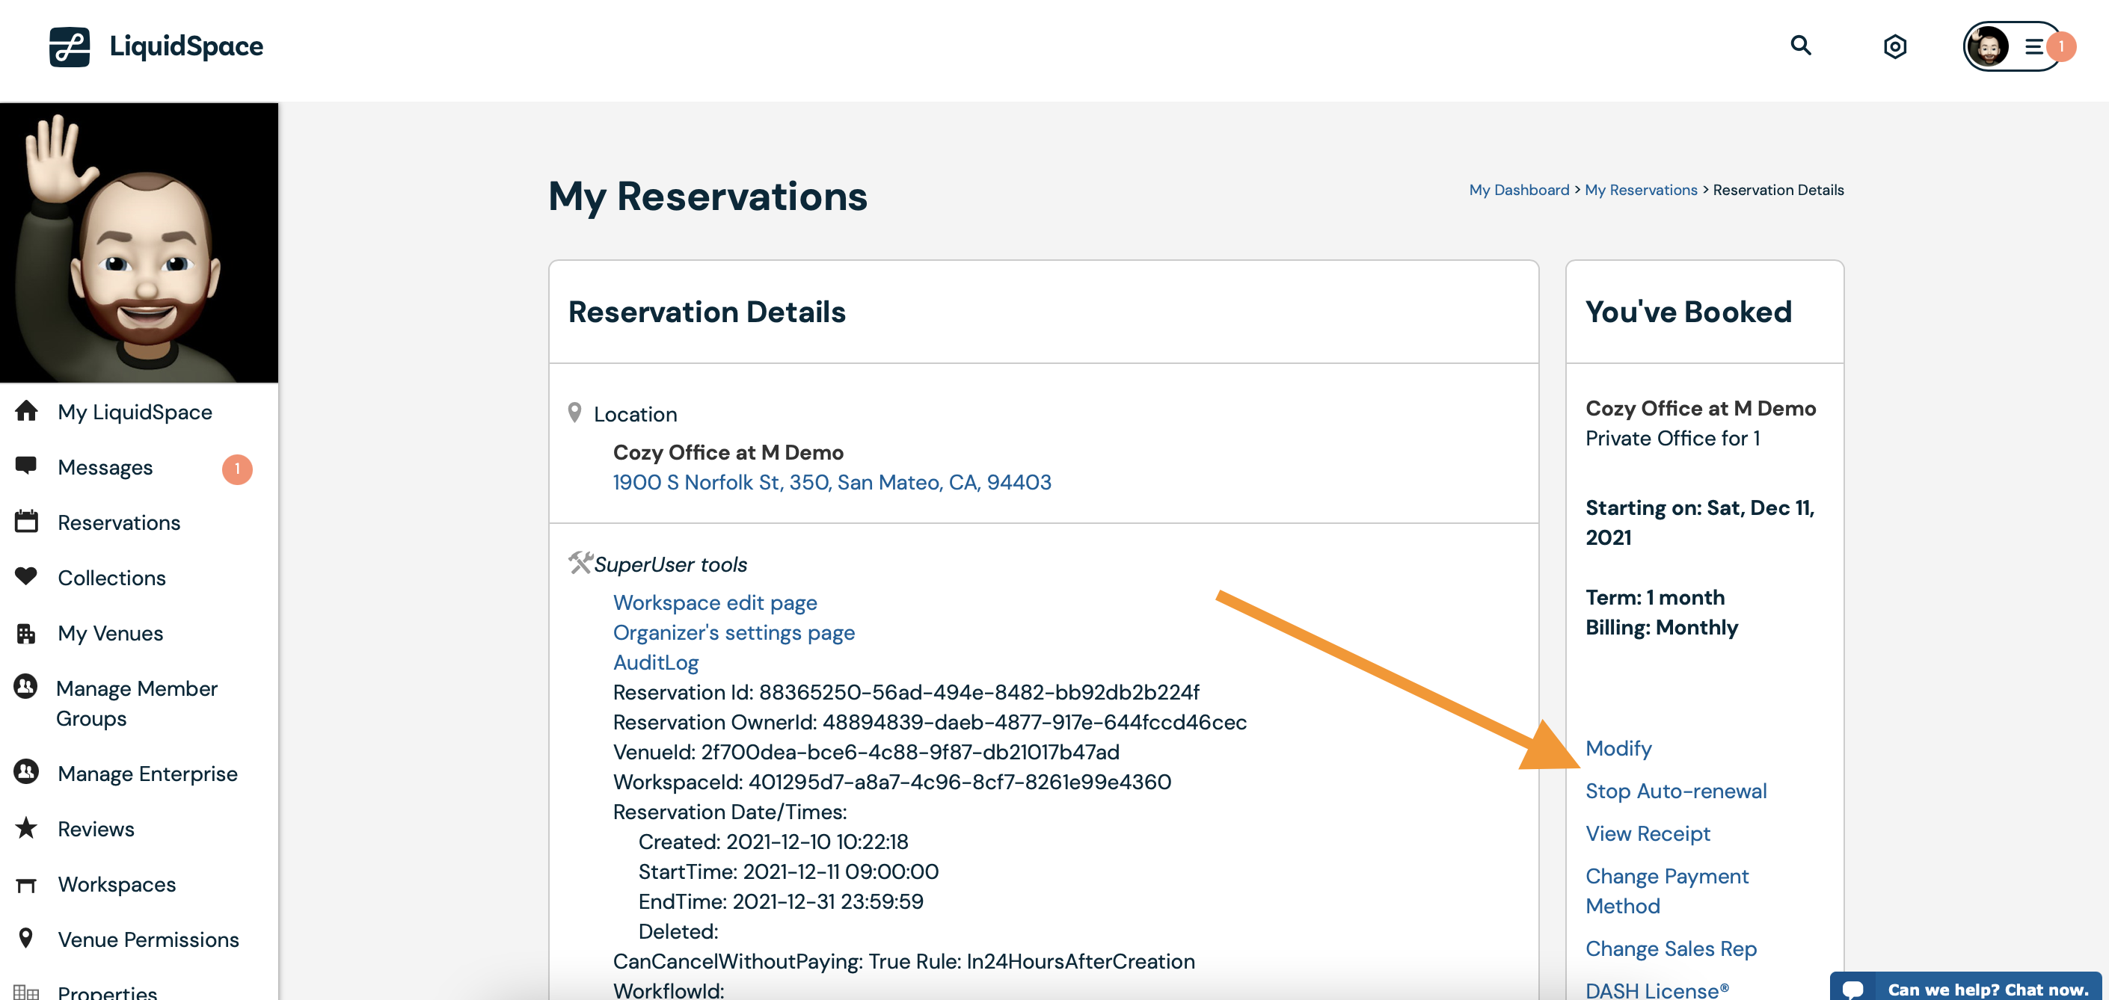Click the large waving avatar photo
The image size is (2109, 1000).
pos(139,243)
